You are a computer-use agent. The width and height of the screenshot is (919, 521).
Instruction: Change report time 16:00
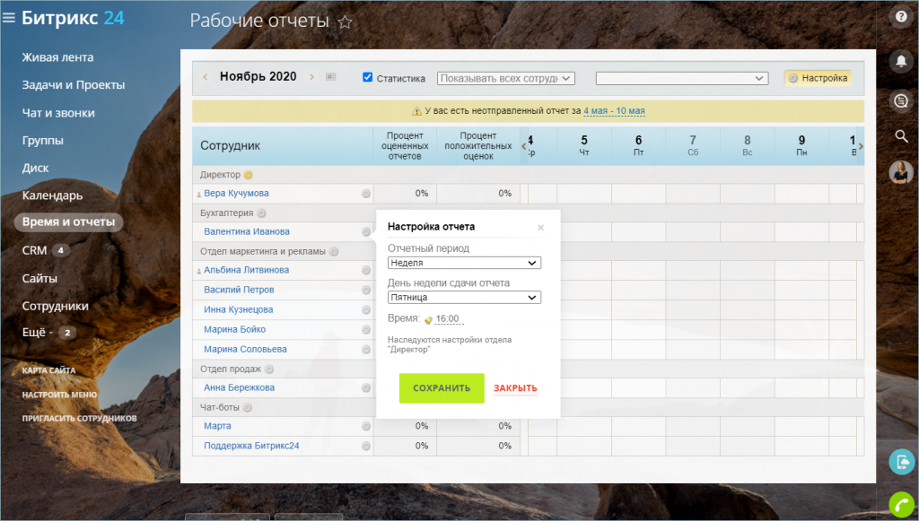tap(449, 319)
